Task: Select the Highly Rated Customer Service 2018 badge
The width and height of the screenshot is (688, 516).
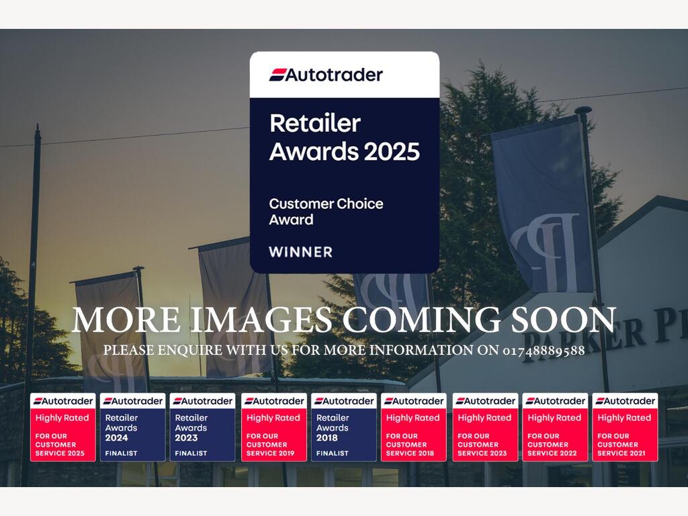Action: coord(414,427)
